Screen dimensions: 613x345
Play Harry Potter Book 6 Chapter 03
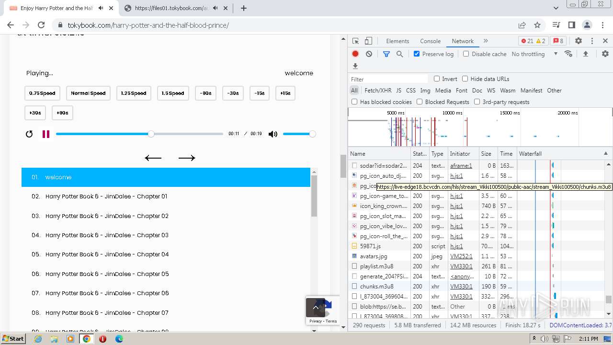pos(166,235)
